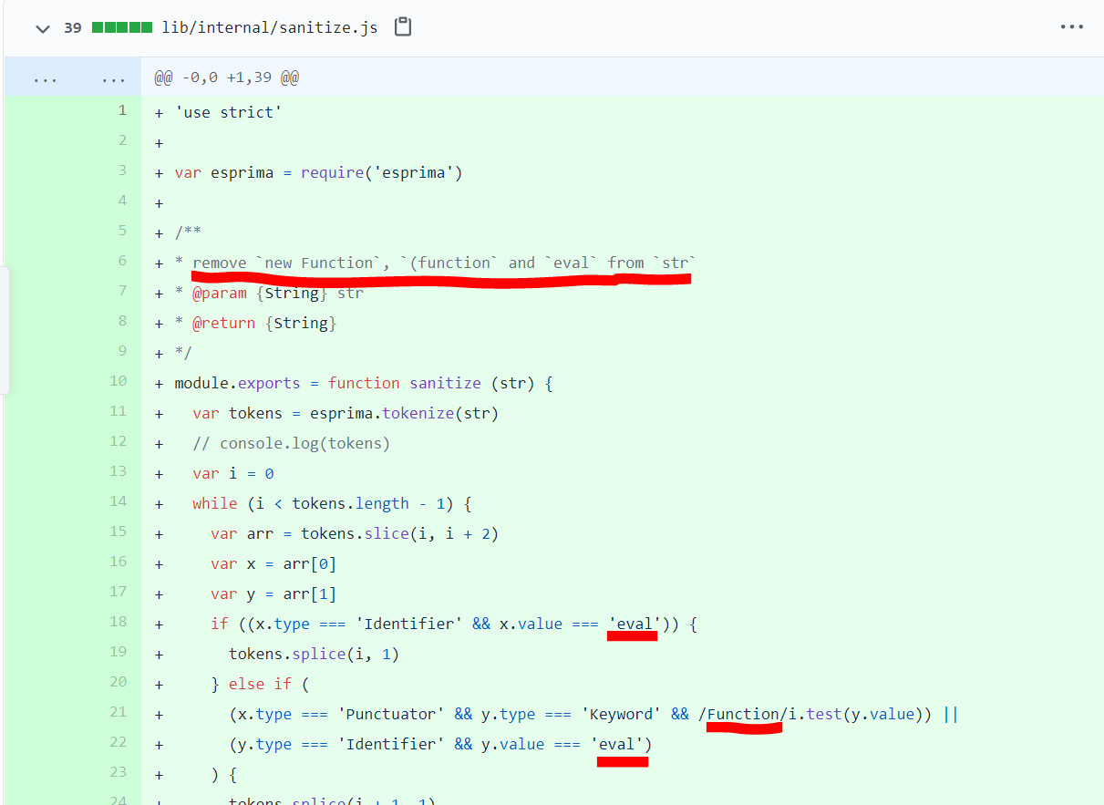
Task: Select line number 18
Action: [x=119, y=622]
